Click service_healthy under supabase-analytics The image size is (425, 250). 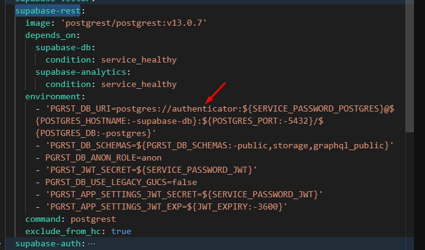[139, 84]
